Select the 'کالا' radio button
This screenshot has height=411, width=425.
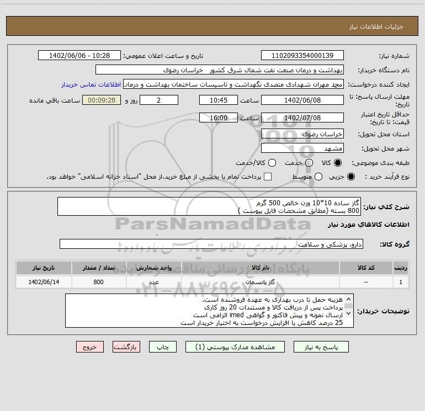tap(338, 163)
